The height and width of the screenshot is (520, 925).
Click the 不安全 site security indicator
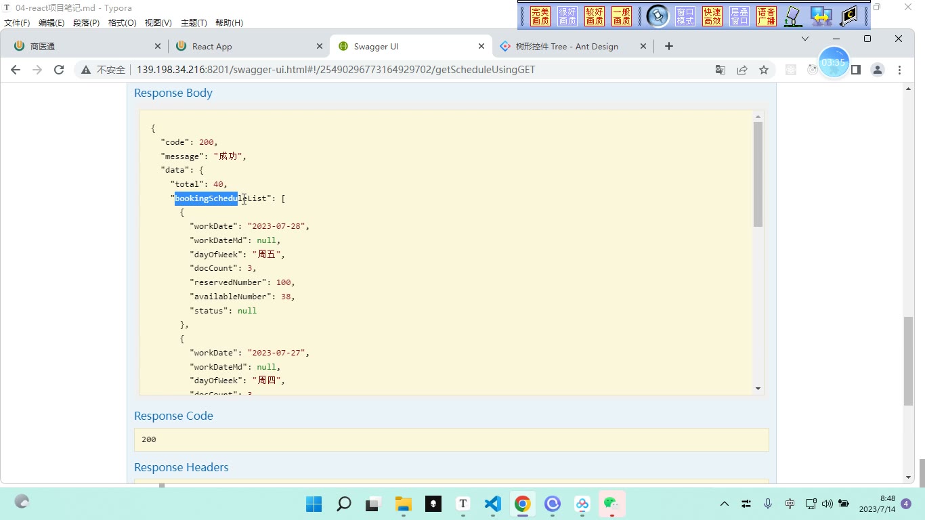click(x=104, y=70)
